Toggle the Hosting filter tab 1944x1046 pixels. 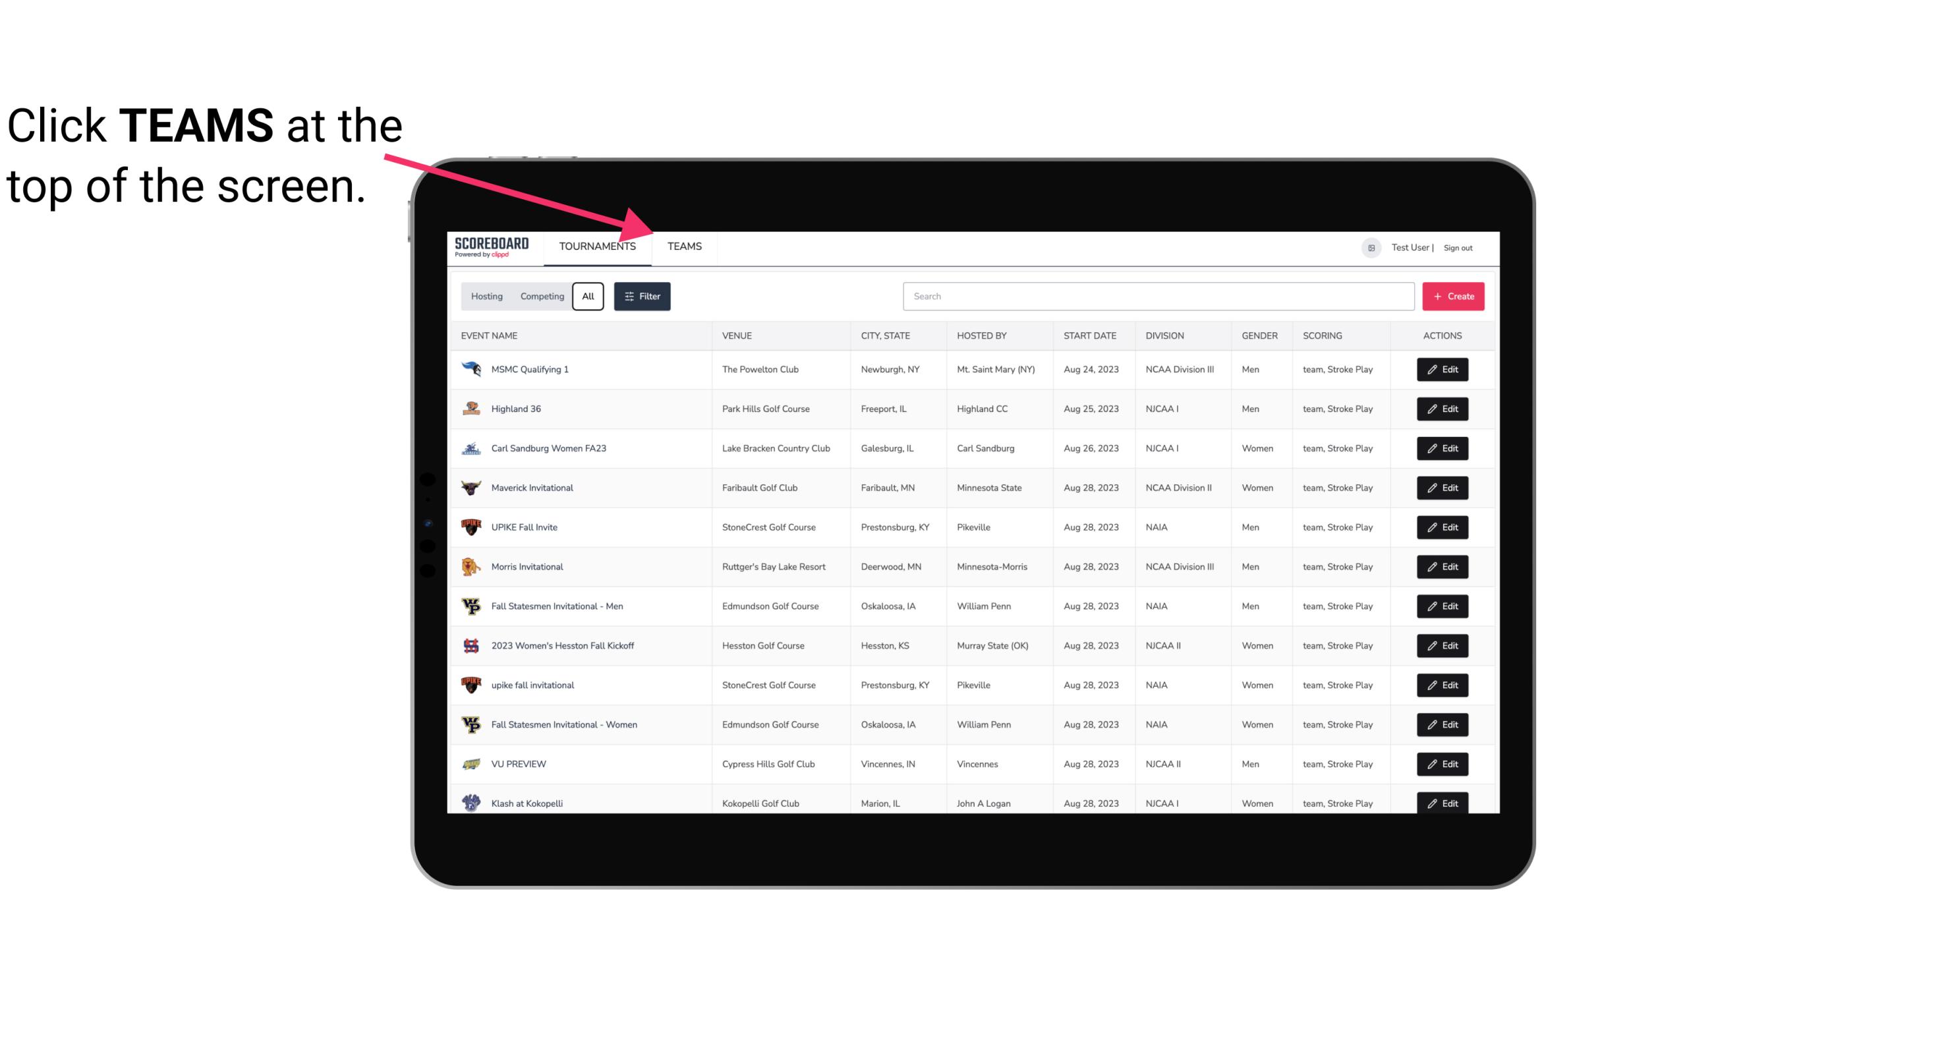pyautogui.click(x=486, y=295)
